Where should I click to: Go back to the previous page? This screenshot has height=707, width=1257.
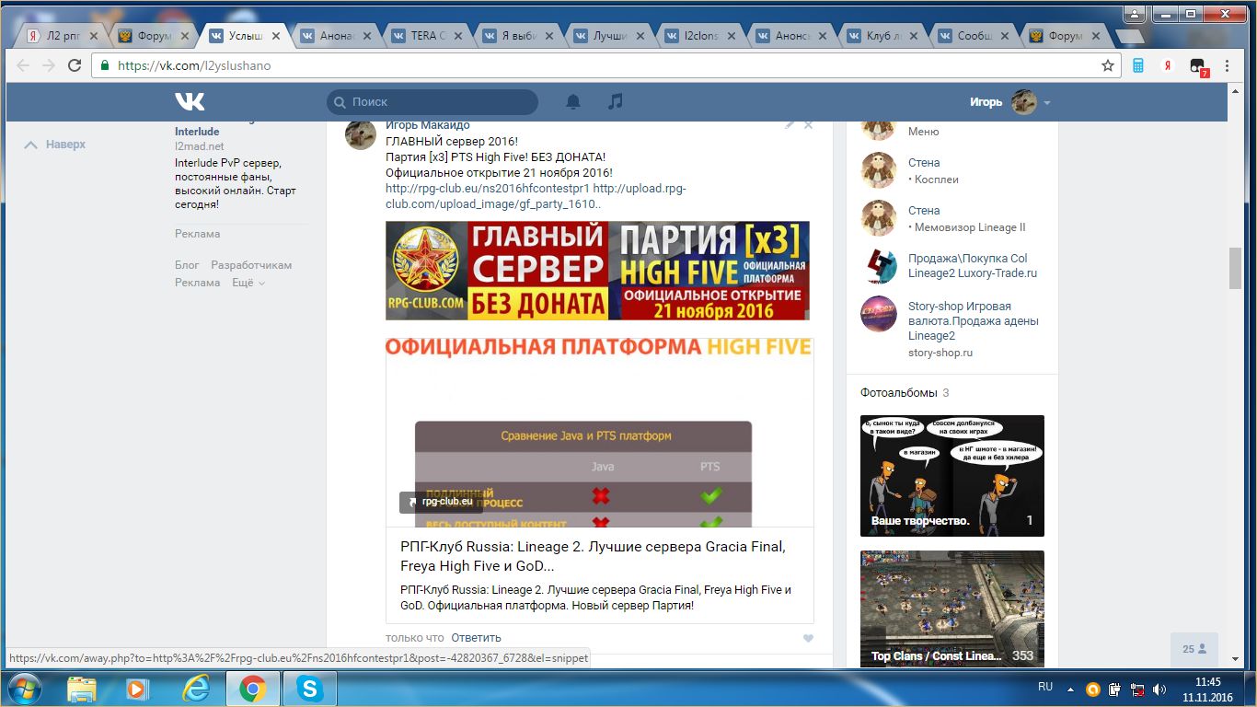(23, 65)
